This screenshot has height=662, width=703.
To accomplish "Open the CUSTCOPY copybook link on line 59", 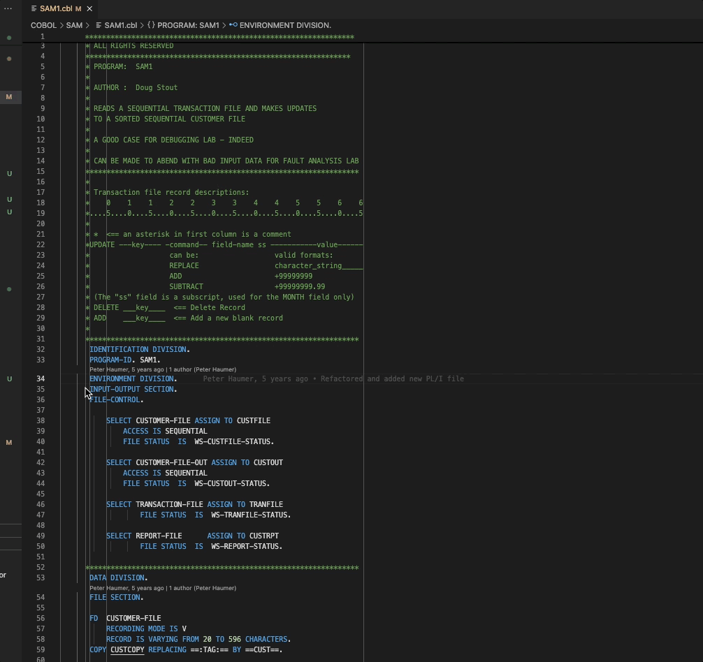I will tap(128, 649).
